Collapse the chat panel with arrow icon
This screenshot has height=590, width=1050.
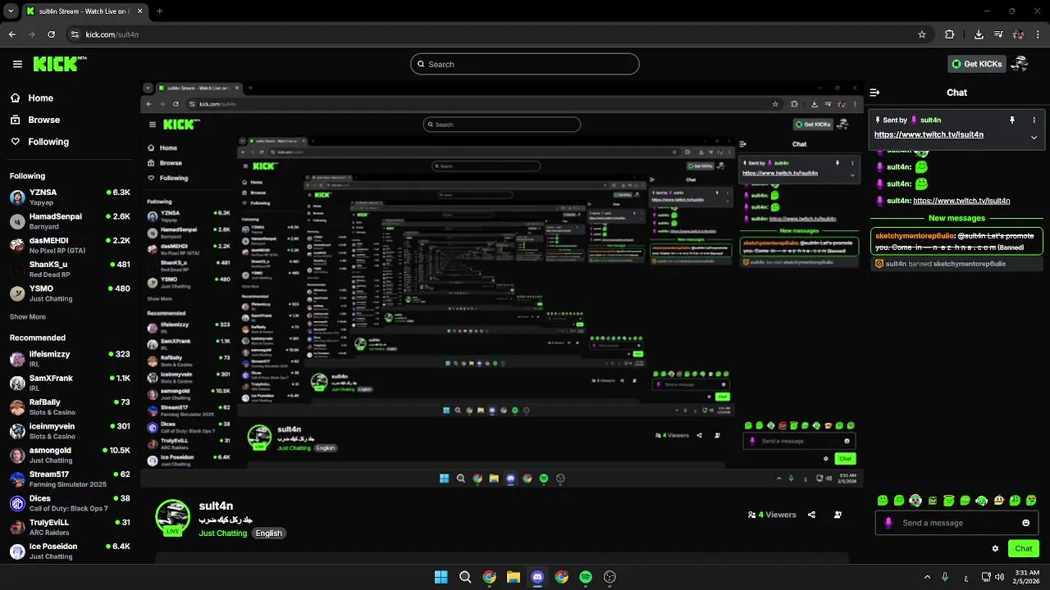click(x=874, y=93)
